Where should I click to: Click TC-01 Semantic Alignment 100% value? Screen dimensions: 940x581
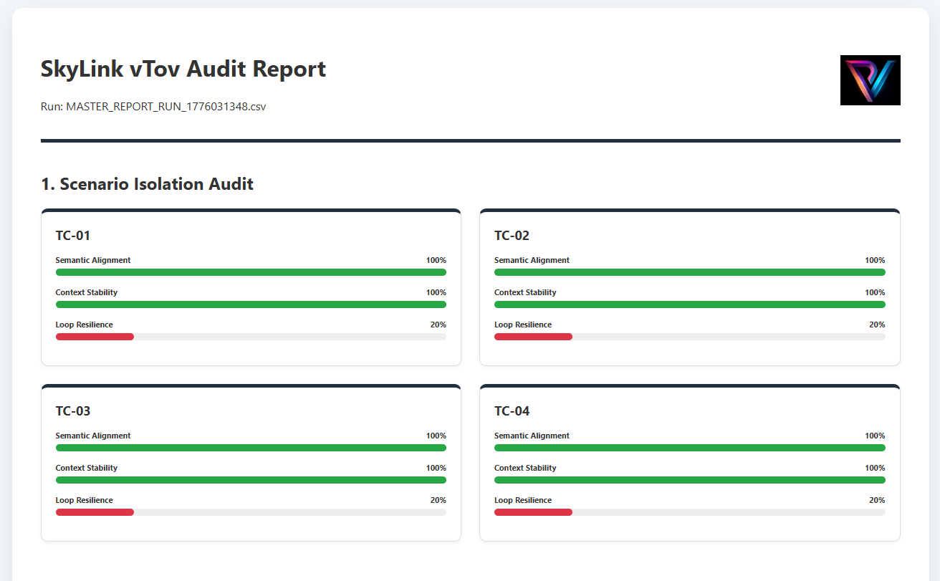click(x=436, y=261)
